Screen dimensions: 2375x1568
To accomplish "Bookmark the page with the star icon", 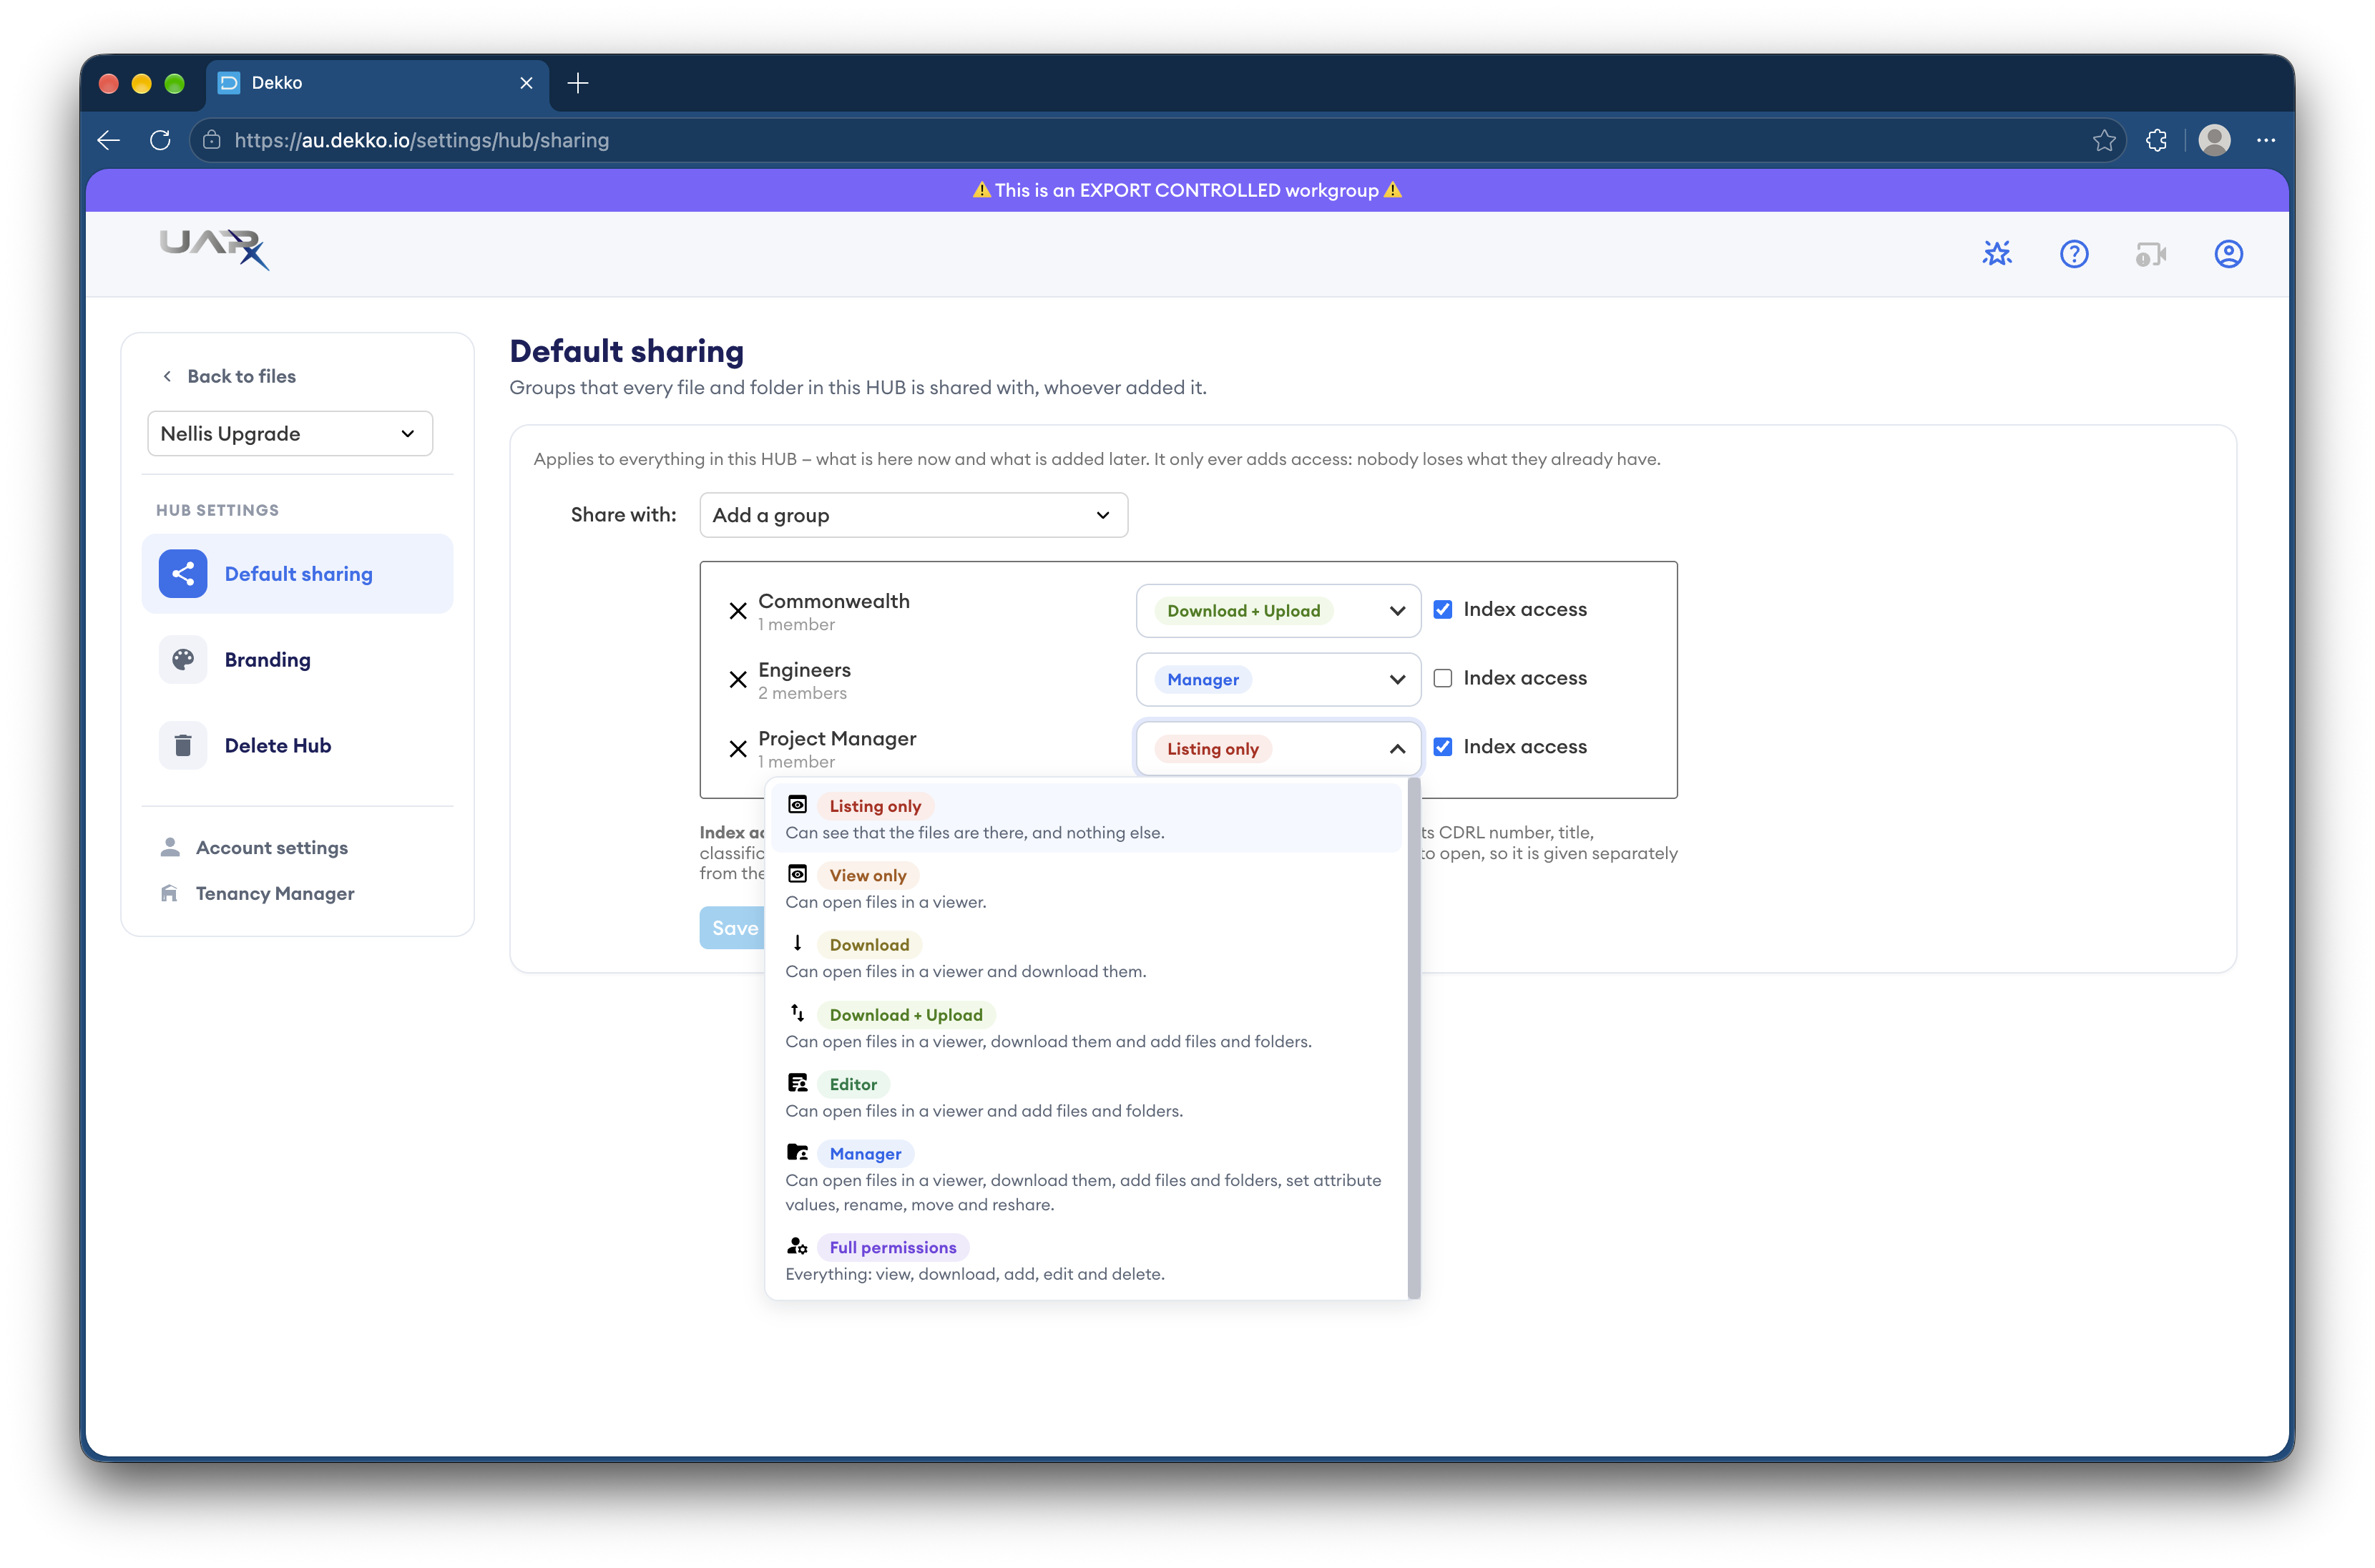I will (x=2103, y=140).
